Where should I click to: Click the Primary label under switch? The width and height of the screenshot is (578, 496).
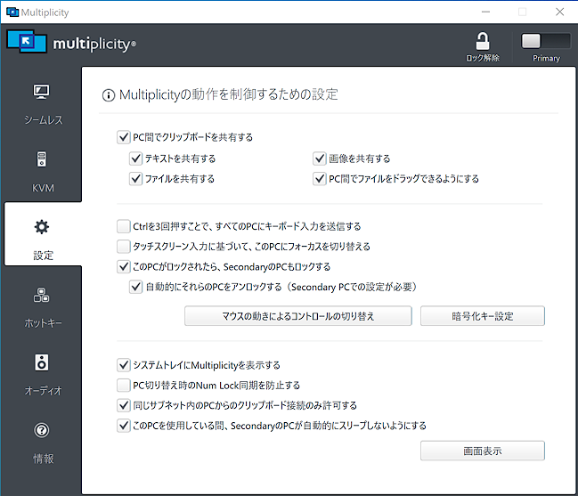click(x=546, y=58)
